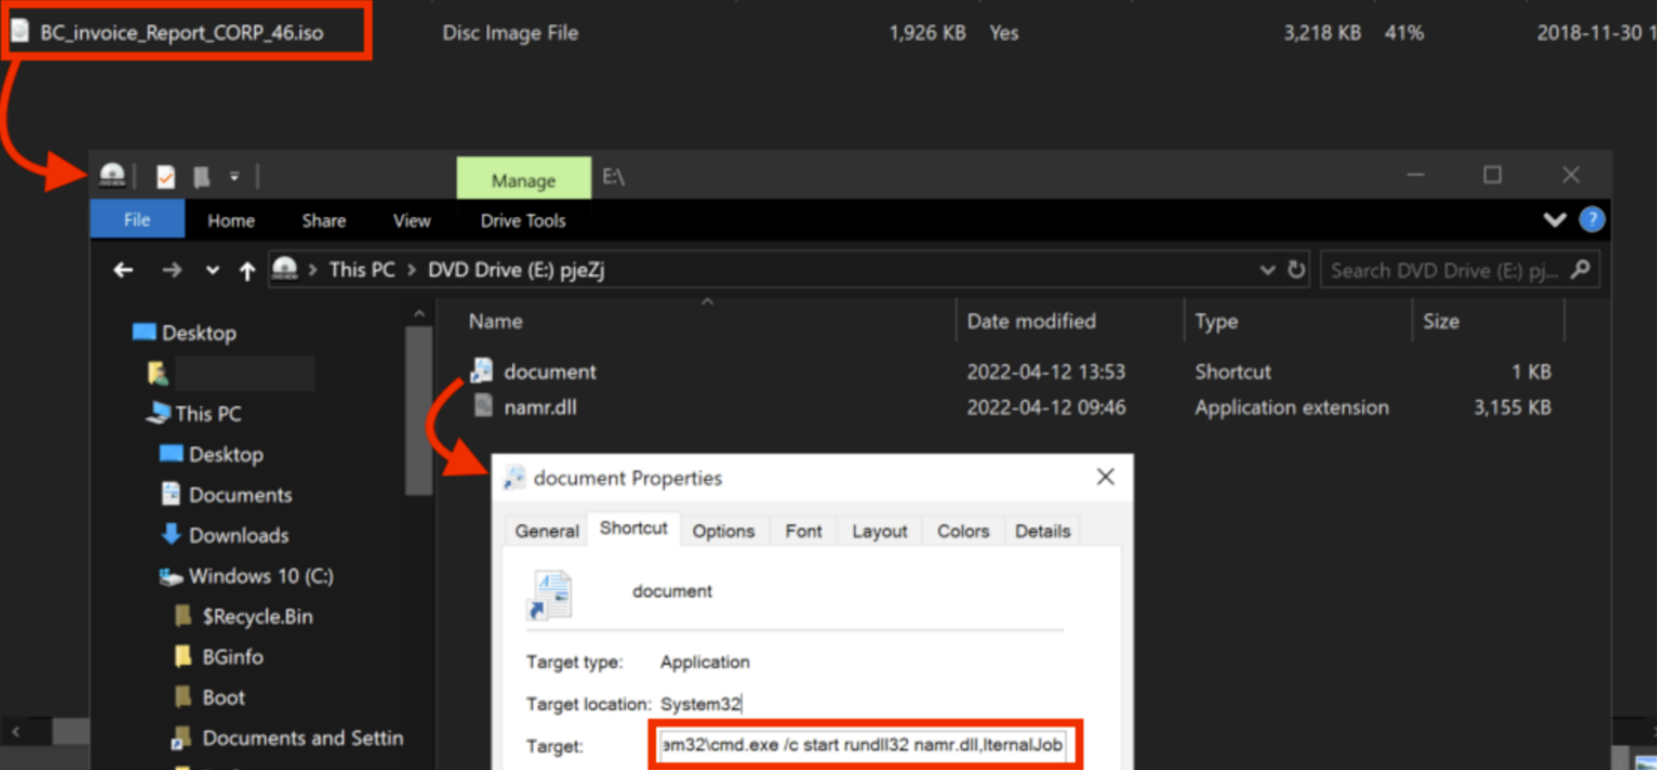Switch to the Font tab in Properties
The image size is (1657, 770).
click(x=803, y=530)
